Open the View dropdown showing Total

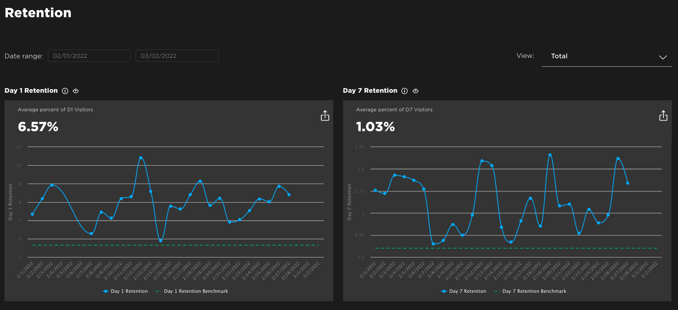pos(606,57)
